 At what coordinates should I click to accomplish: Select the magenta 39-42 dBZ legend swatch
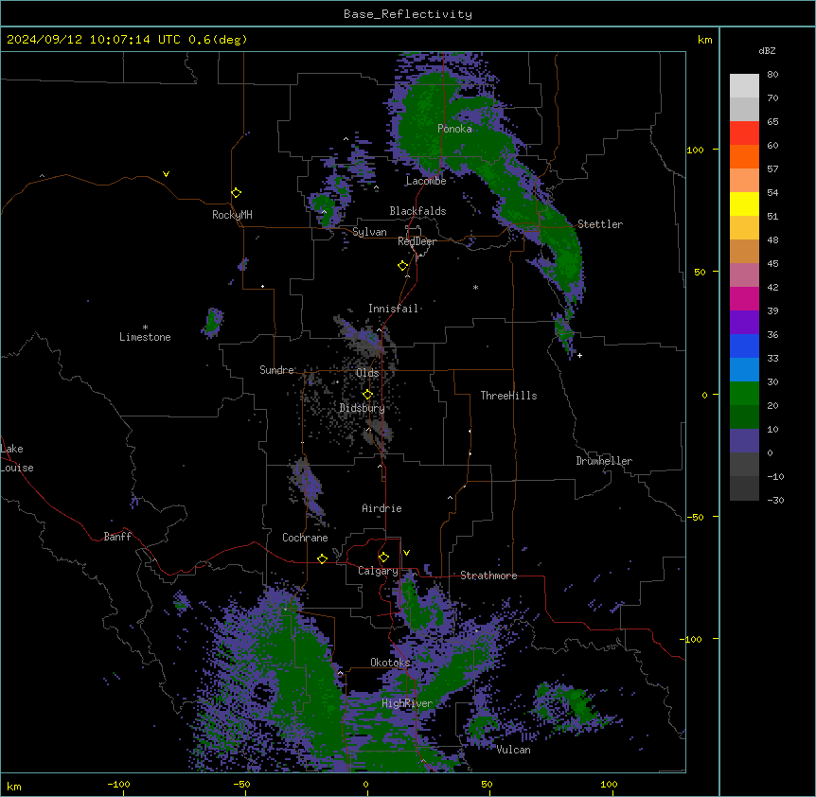(744, 298)
